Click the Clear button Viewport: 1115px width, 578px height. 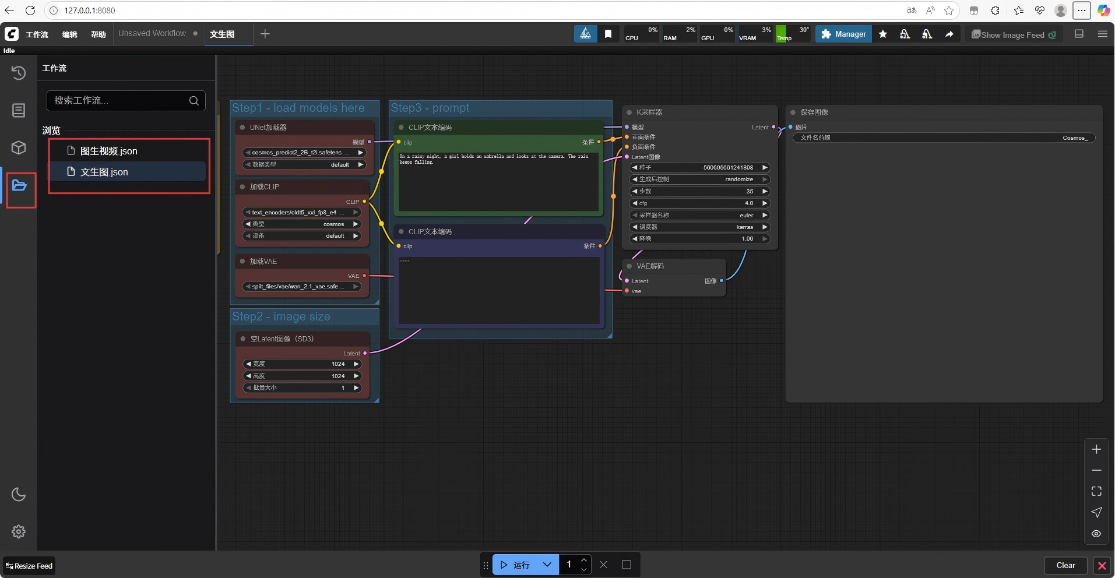(1065, 565)
